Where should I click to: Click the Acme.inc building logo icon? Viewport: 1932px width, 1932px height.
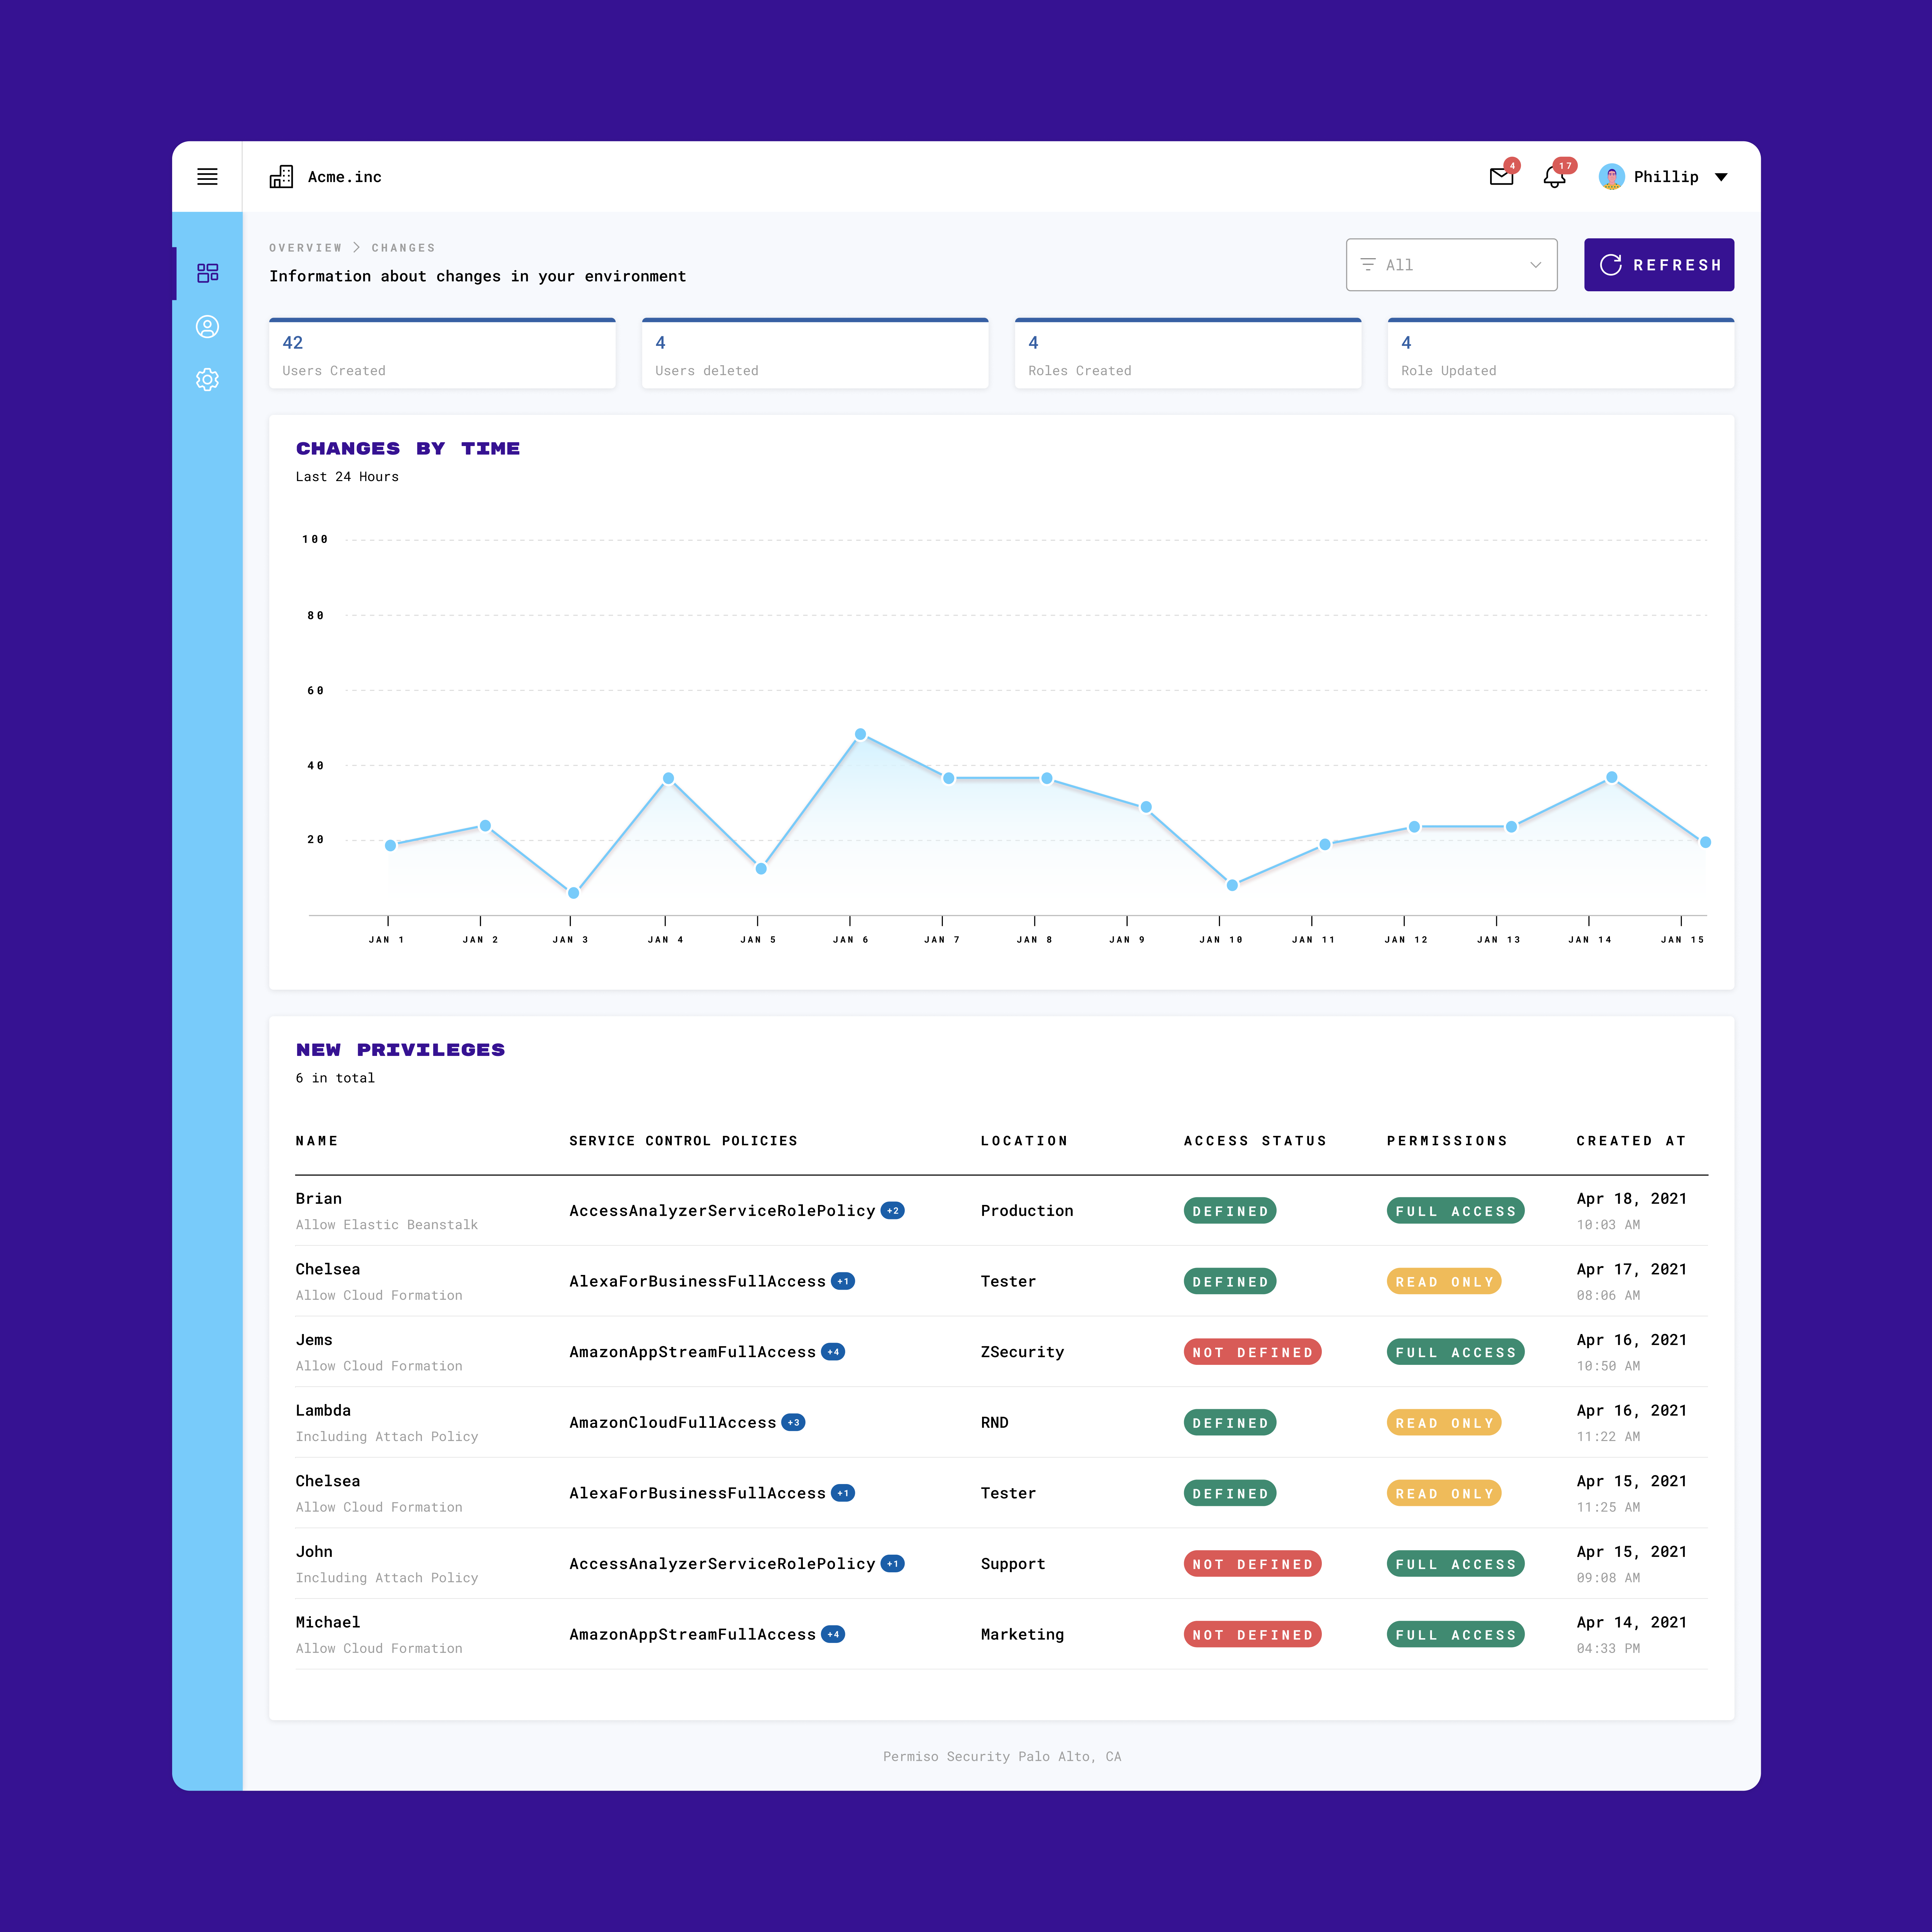(281, 177)
